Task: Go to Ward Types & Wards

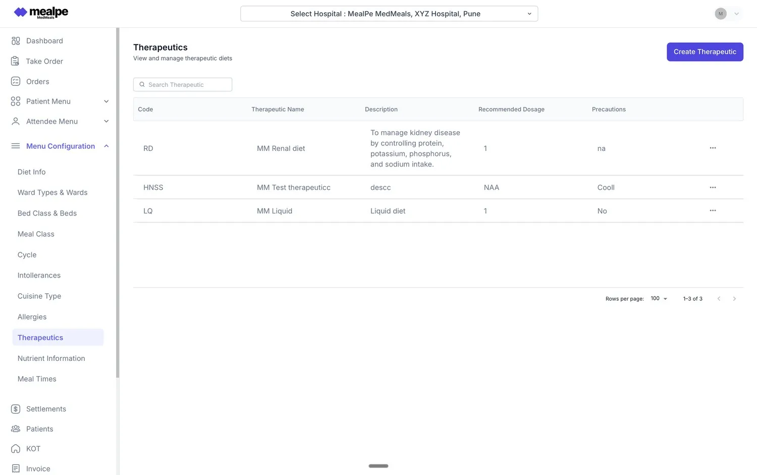Action: point(52,193)
